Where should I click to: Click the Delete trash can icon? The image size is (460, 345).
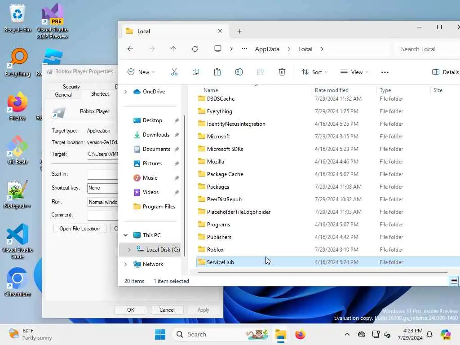coord(282,72)
